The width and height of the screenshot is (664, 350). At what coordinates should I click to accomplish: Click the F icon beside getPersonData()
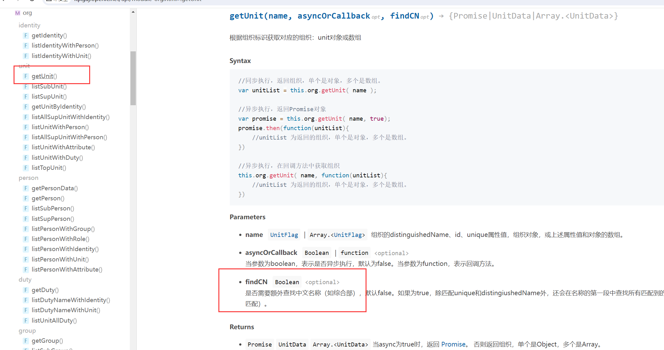pos(26,188)
